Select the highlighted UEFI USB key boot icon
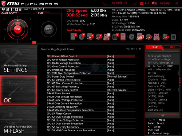 coord(107,37)
